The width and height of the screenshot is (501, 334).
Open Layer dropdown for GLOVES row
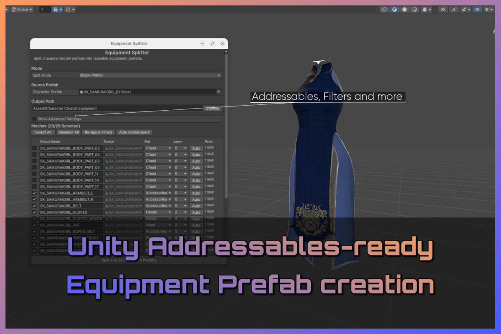pyautogui.click(x=180, y=212)
